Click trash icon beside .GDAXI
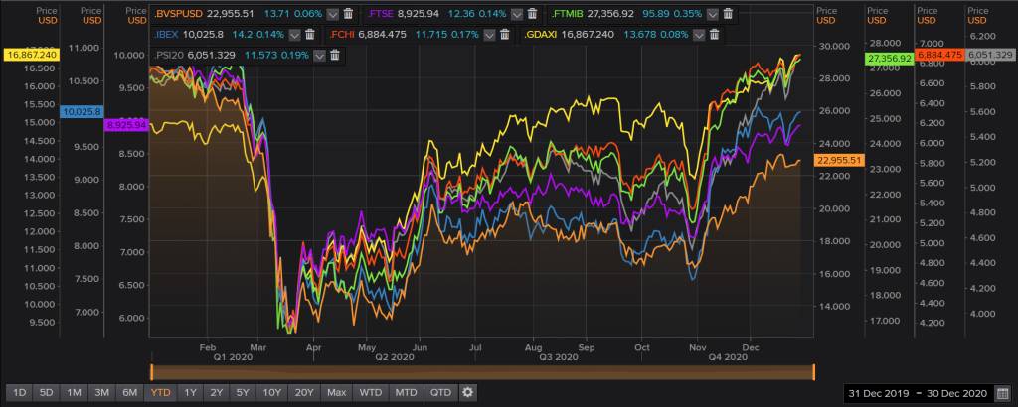The height and width of the screenshot is (407, 1018). point(713,34)
